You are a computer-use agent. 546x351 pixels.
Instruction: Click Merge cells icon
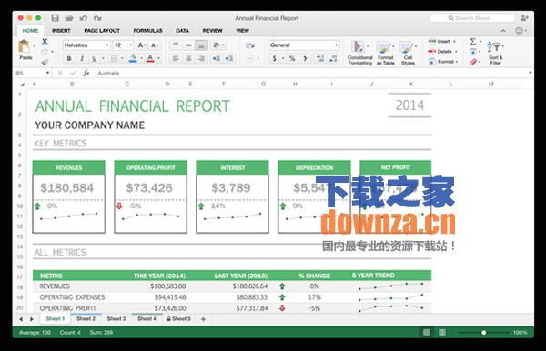[249, 58]
